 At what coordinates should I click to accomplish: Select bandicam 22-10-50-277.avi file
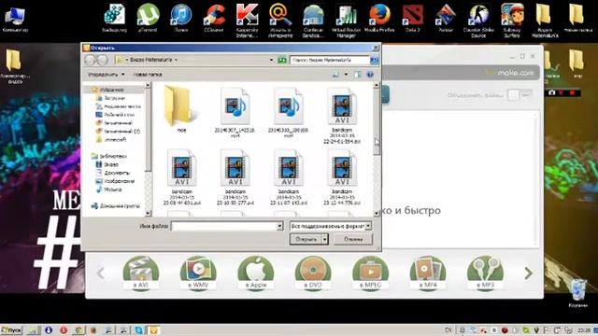235,177
